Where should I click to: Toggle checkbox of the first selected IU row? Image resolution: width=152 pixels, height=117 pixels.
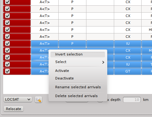point(8,44)
